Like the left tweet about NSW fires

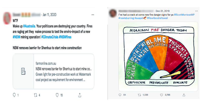(x=57, y=95)
